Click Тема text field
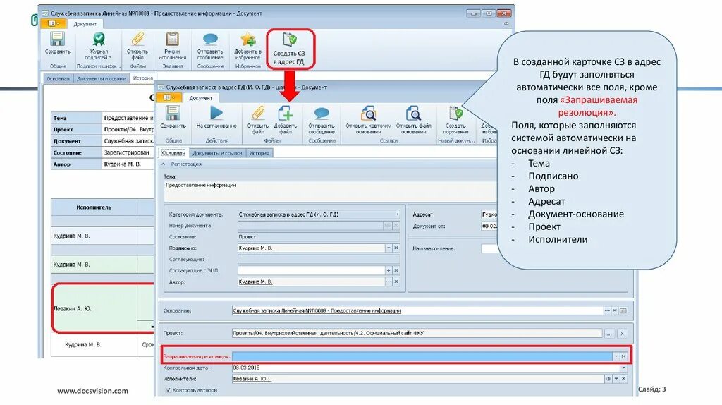The image size is (722, 405). pos(330,191)
